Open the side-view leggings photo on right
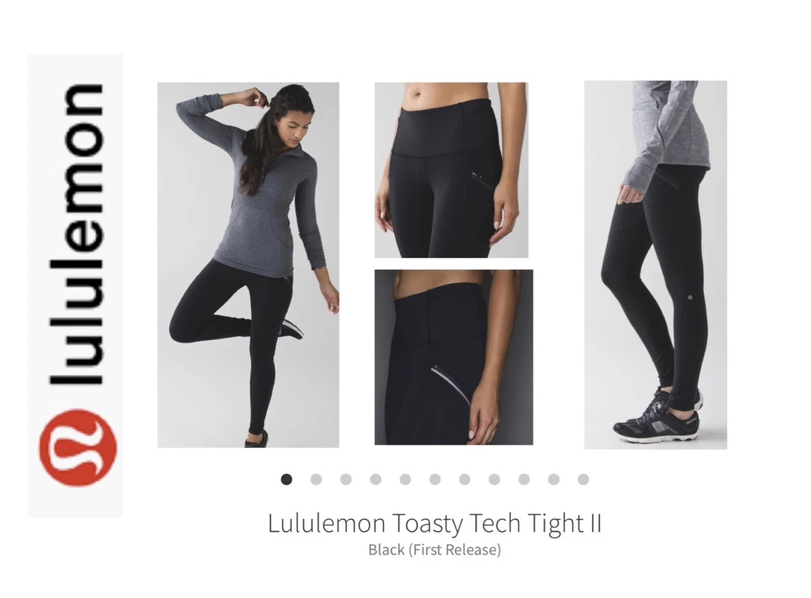 click(x=656, y=265)
